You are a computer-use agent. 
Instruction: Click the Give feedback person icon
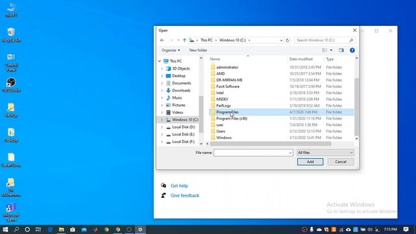coord(163,195)
